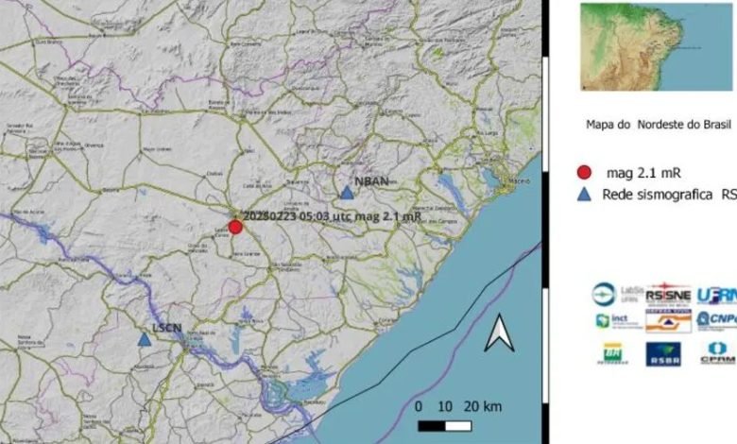This screenshot has width=737, height=444.
Task: Click the UFRN university logo
Action: [x=717, y=295]
